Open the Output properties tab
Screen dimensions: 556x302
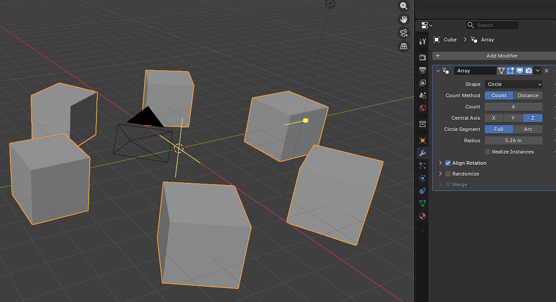pos(422,70)
